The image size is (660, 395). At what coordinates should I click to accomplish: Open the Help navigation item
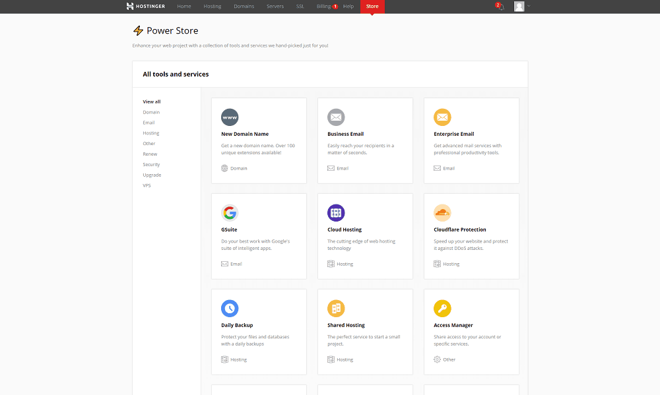[x=348, y=7]
